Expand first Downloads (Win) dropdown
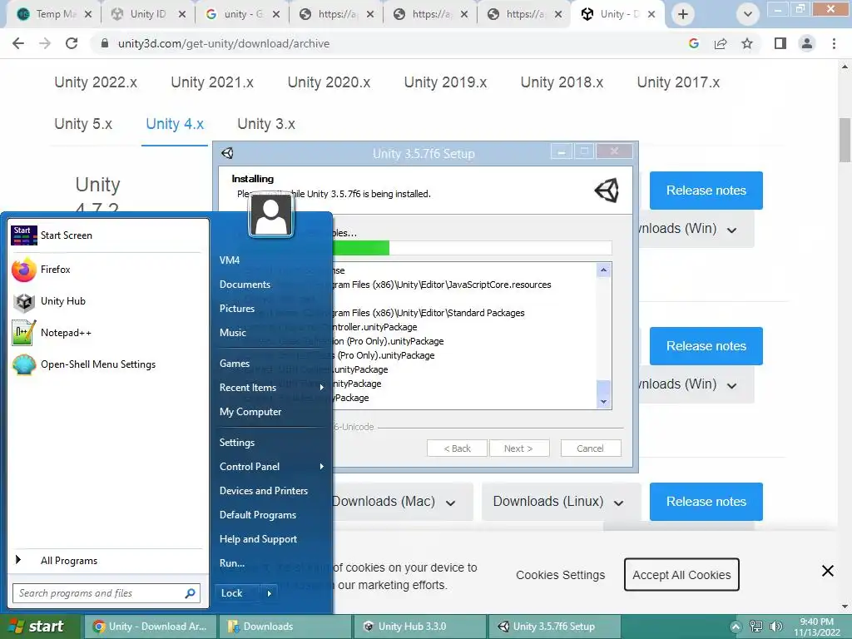The image size is (852, 639). point(732,230)
